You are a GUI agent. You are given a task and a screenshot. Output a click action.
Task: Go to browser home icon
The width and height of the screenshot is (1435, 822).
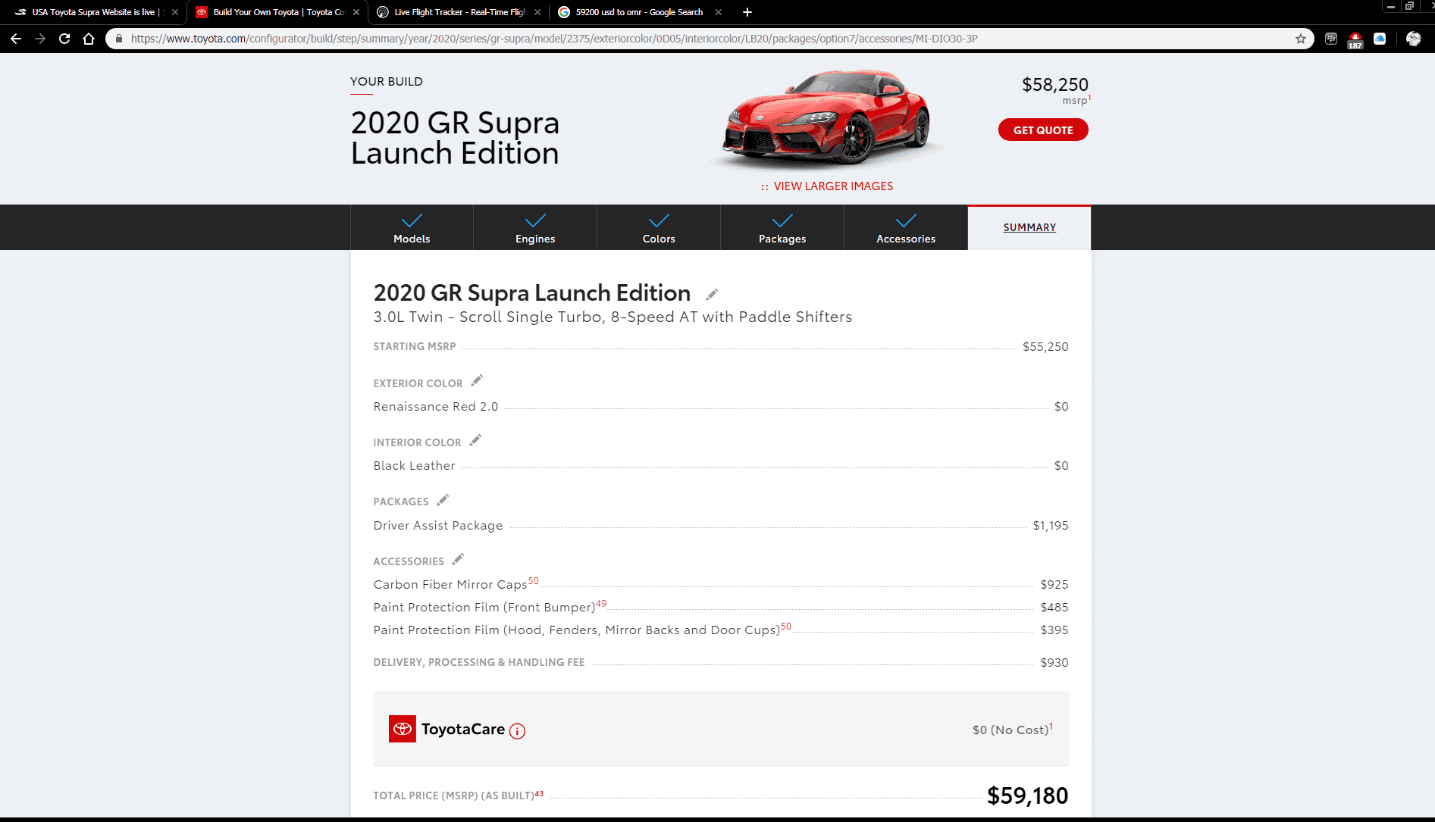pos(89,39)
